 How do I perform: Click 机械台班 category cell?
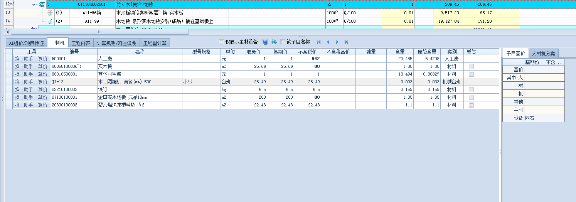(452, 82)
